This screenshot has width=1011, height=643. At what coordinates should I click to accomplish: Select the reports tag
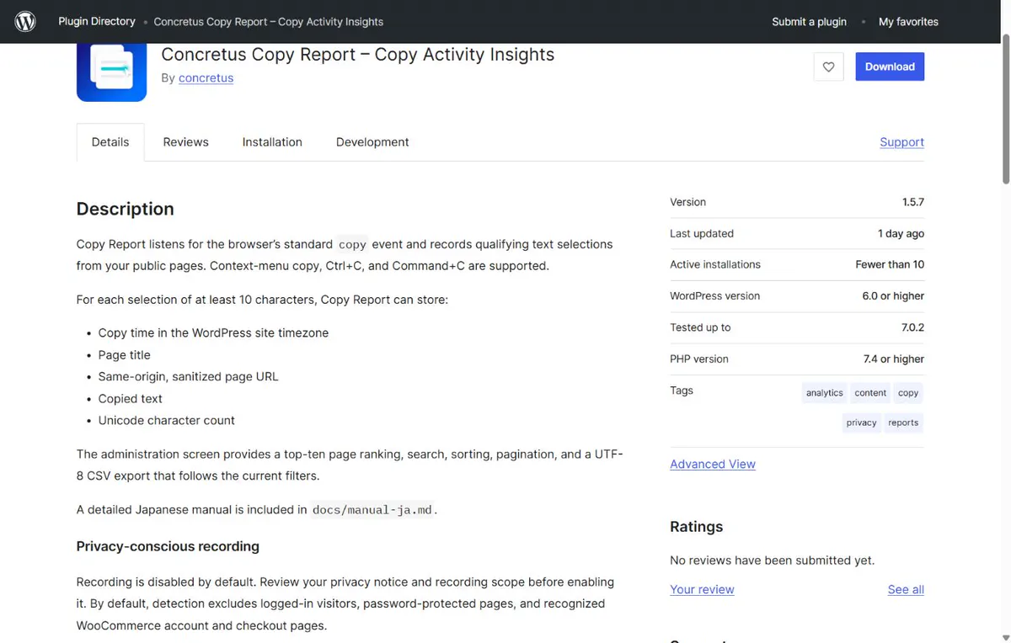coord(903,422)
